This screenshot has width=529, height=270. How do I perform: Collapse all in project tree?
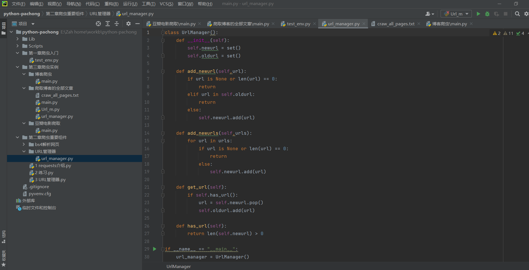coord(117,24)
